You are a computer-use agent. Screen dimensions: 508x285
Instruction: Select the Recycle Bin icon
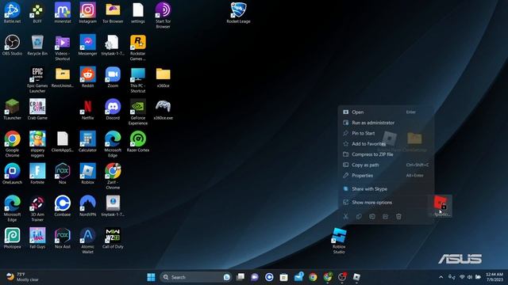point(37,45)
